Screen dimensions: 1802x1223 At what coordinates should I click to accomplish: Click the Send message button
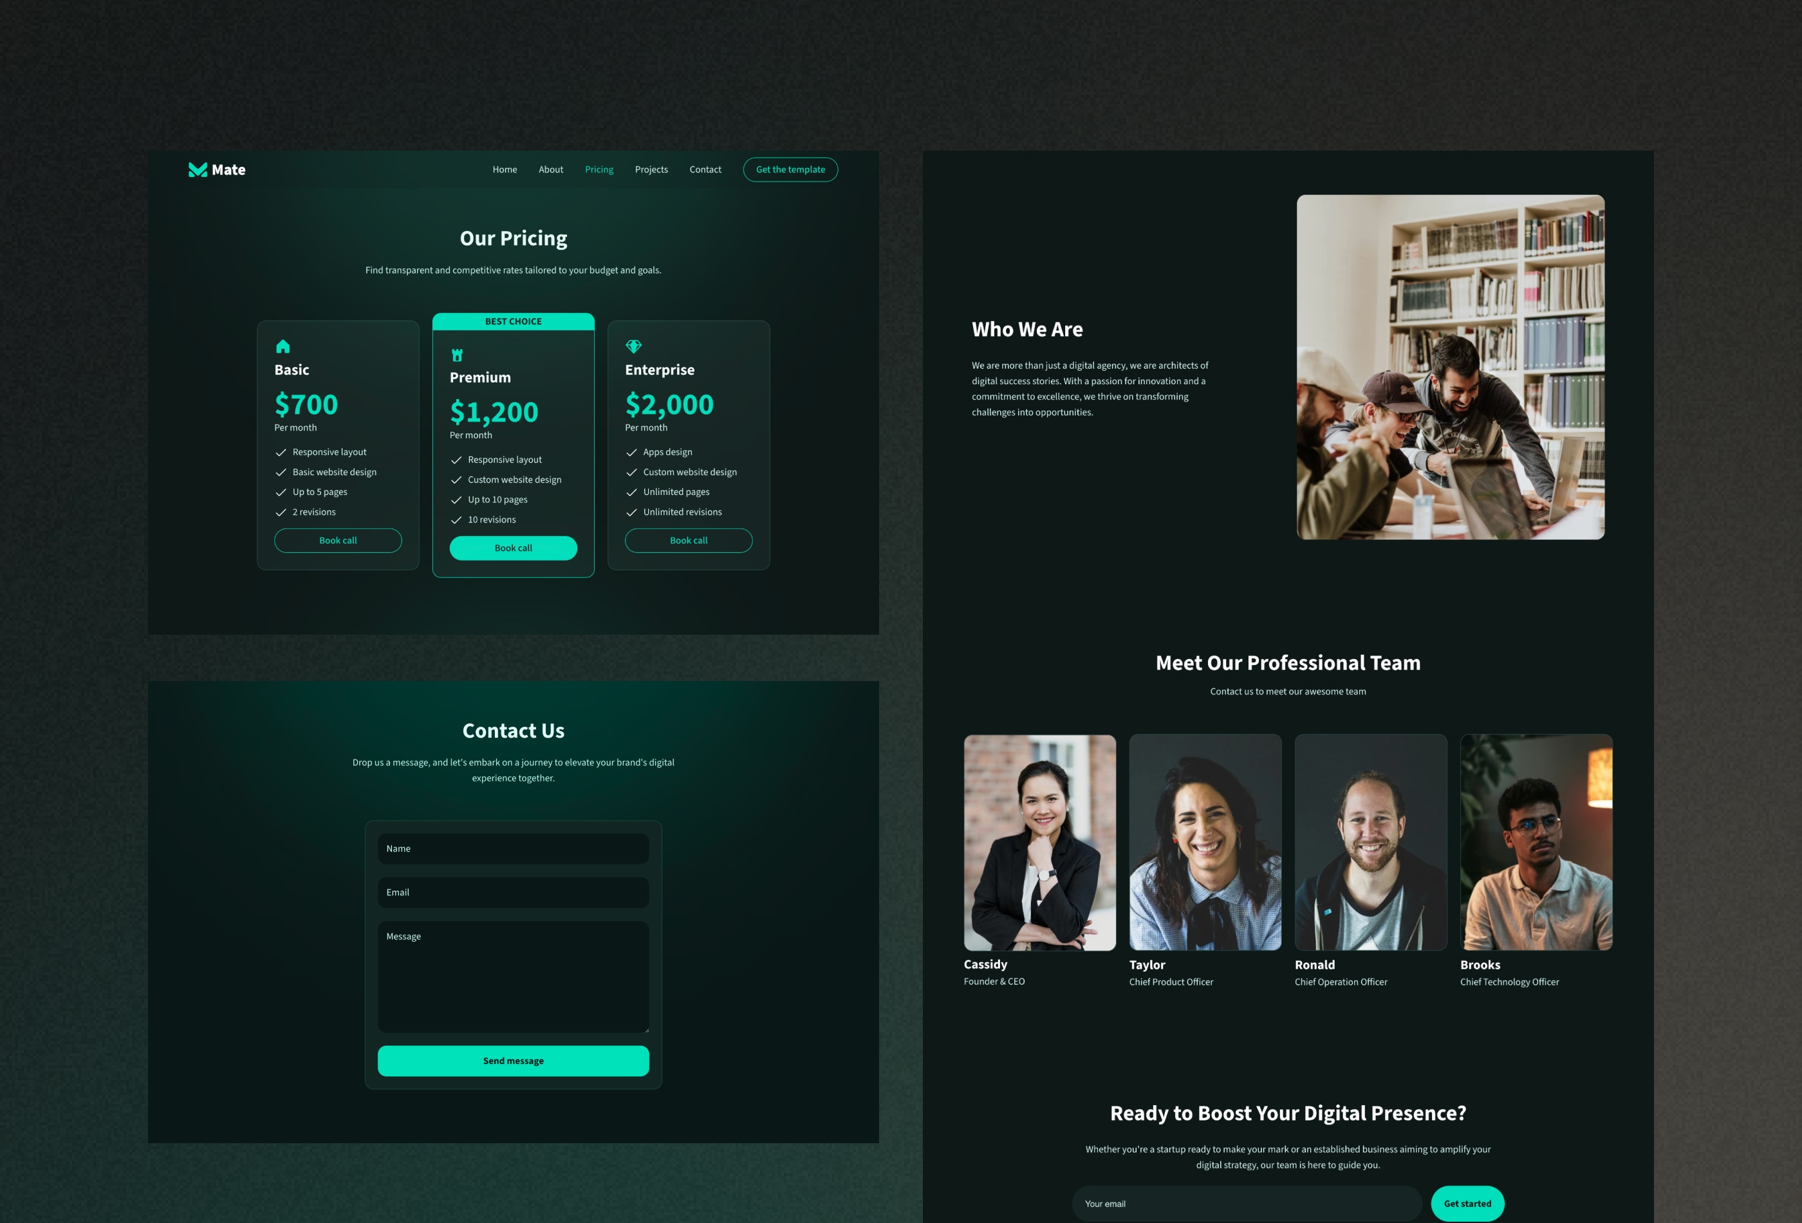tap(513, 1061)
